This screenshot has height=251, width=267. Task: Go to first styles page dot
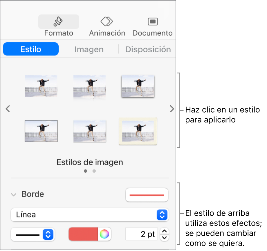pyautogui.click(x=86, y=171)
